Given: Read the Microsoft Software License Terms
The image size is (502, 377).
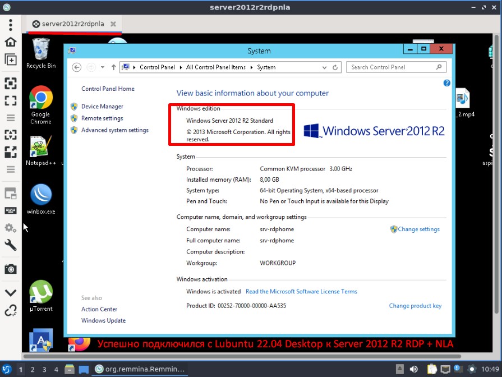Looking at the screenshot, I should coord(301,292).
